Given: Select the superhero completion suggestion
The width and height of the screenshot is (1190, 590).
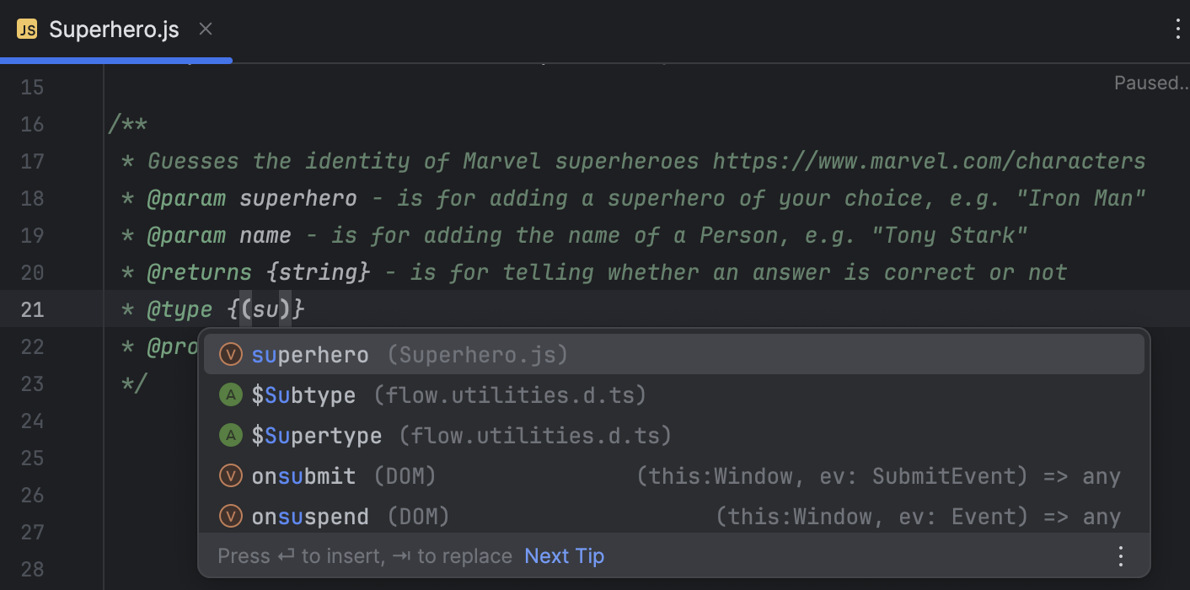Looking at the screenshot, I should point(310,354).
